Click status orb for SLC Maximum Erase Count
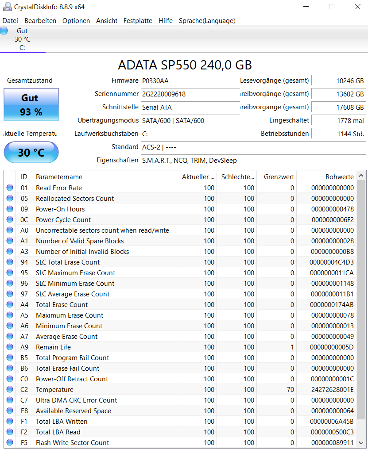The height and width of the screenshot is (449, 368). tap(10, 272)
